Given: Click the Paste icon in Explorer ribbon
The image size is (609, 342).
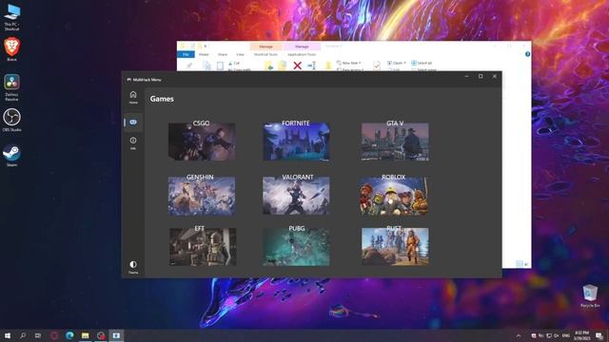Looking at the screenshot, I should 220,66.
